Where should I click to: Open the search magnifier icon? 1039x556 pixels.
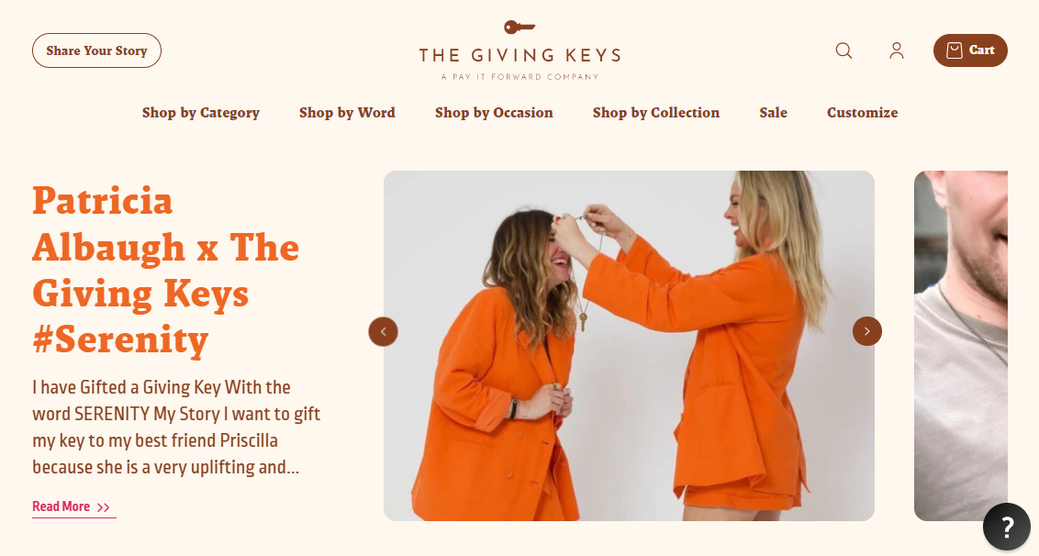843,50
